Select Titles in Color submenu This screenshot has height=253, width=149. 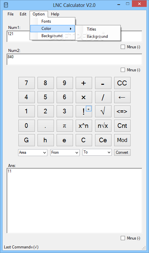pos(98,29)
